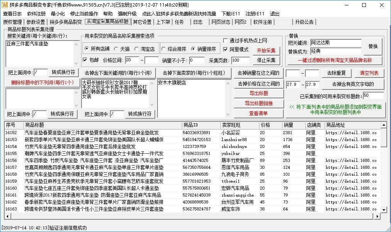Image resolution: width=391 pixels, height=232 pixels.
Task: Uncheck the 阿里模式 checkbox
Action: [226, 49]
